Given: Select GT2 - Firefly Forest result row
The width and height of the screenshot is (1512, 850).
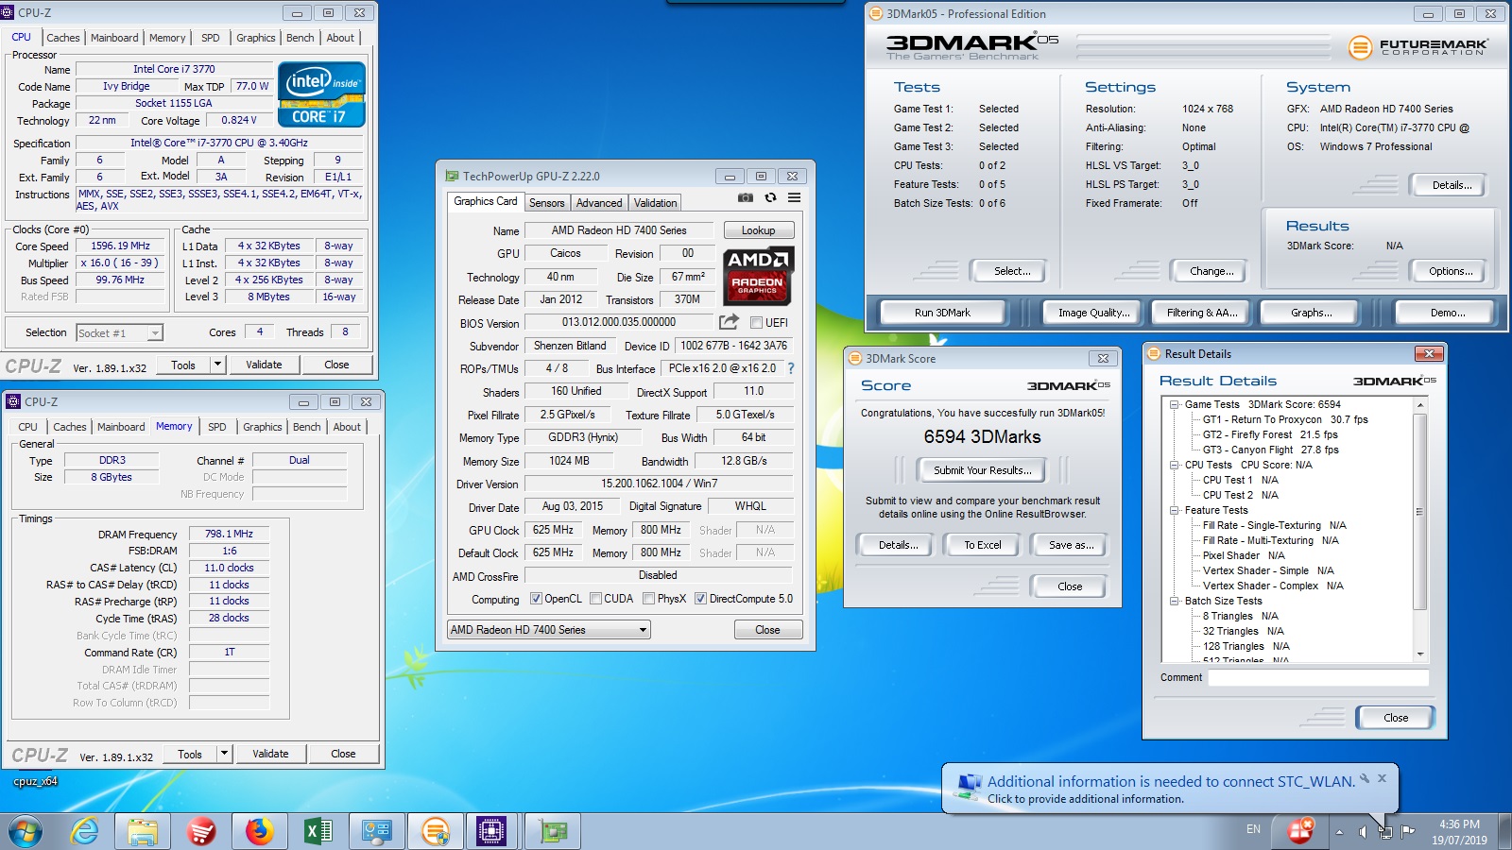Looking at the screenshot, I should point(1270,434).
